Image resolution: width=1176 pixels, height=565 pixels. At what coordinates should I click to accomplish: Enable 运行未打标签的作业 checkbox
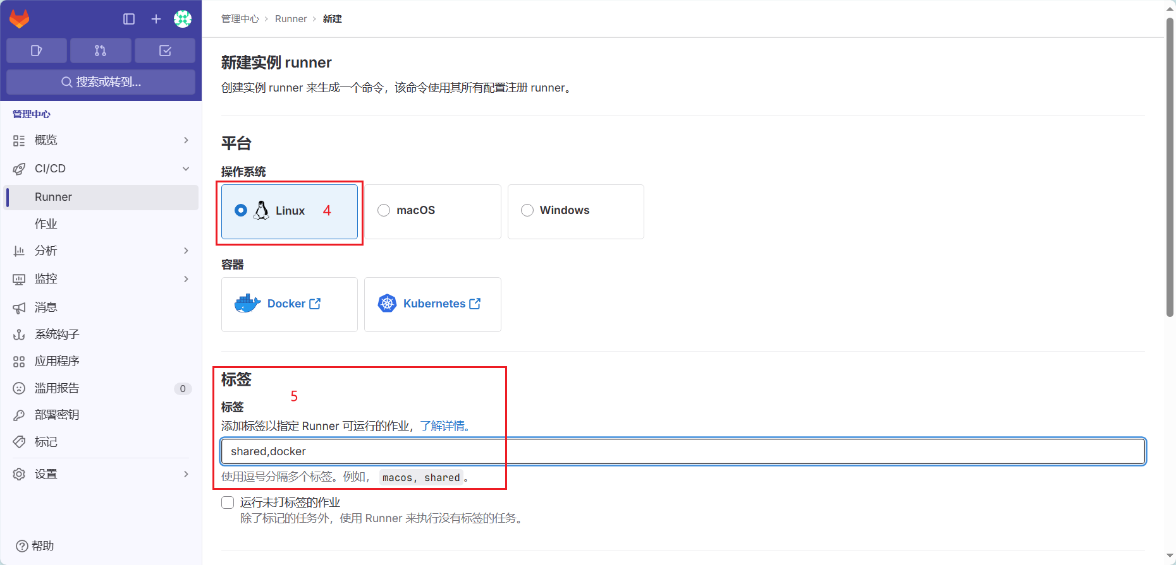[x=228, y=503]
